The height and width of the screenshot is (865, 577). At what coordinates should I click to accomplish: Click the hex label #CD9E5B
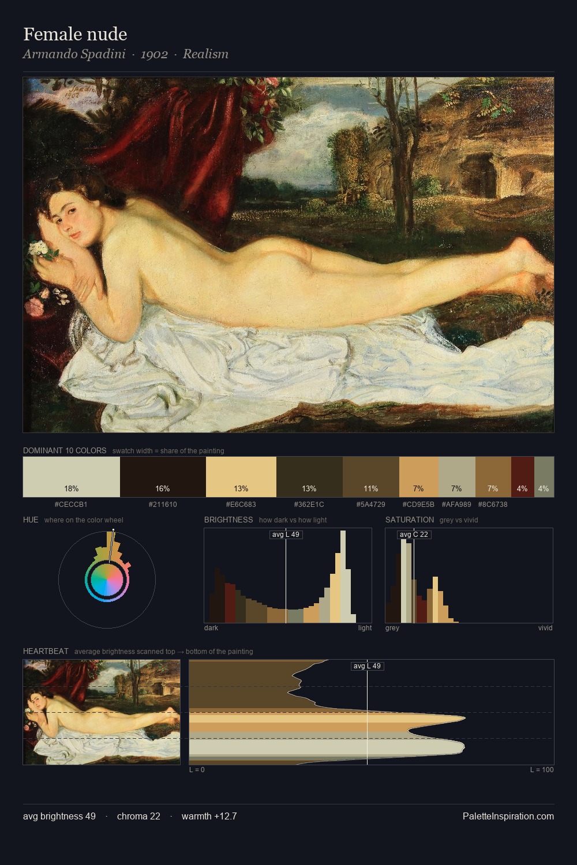tap(418, 504)
